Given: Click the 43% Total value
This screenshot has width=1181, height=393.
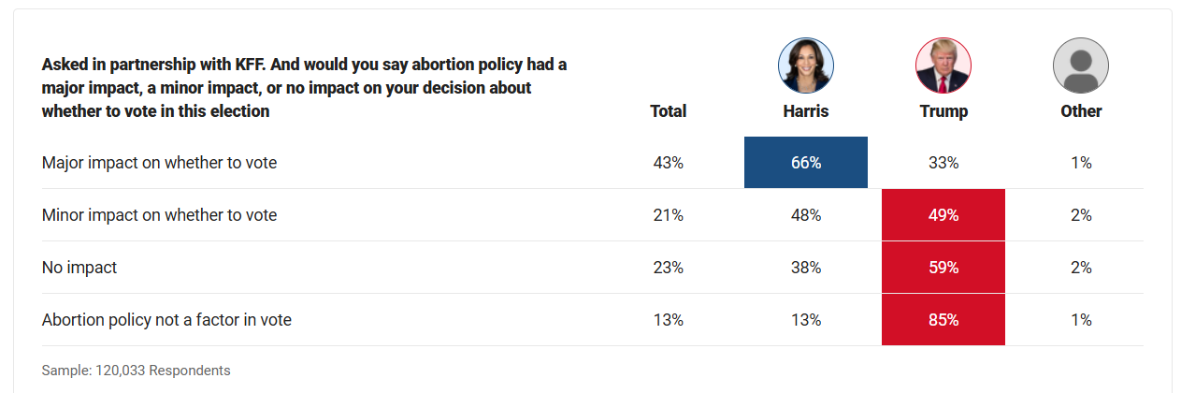Looking at the screenshot, I should tap(668, 163).
